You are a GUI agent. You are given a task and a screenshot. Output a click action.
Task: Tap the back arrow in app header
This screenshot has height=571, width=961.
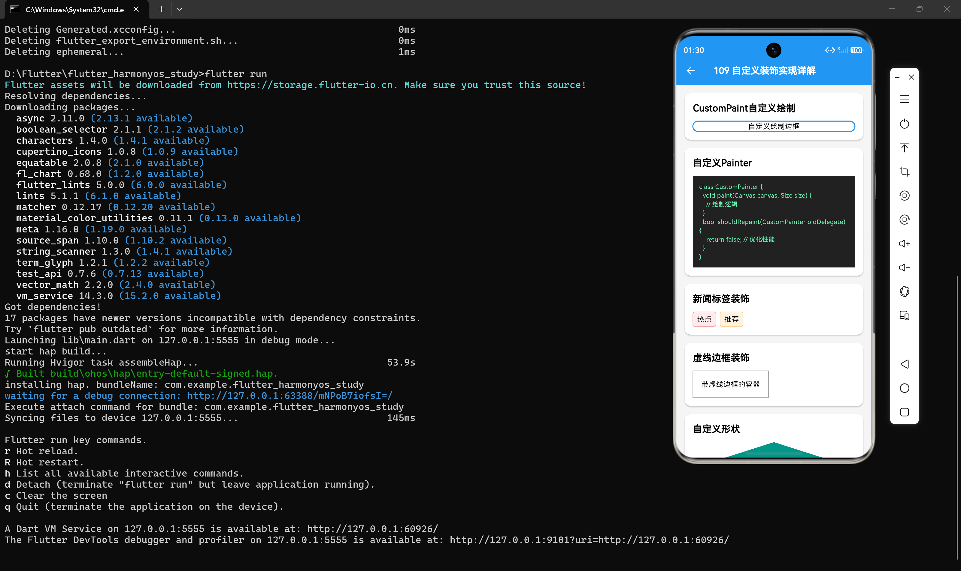click(x=691, y=71)
